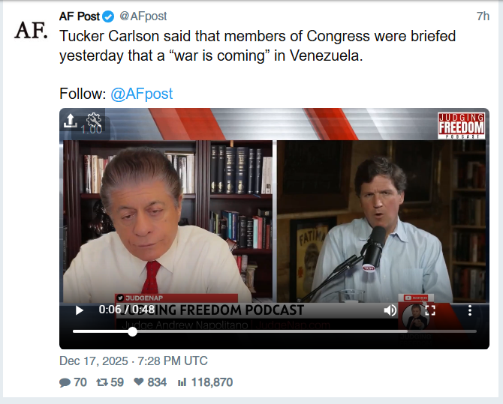
Task: Open playback speed settings gear icon
Action: pyautogui.click(x=94, y=122)
